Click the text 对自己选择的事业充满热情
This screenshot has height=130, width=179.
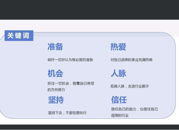point(132,60)
